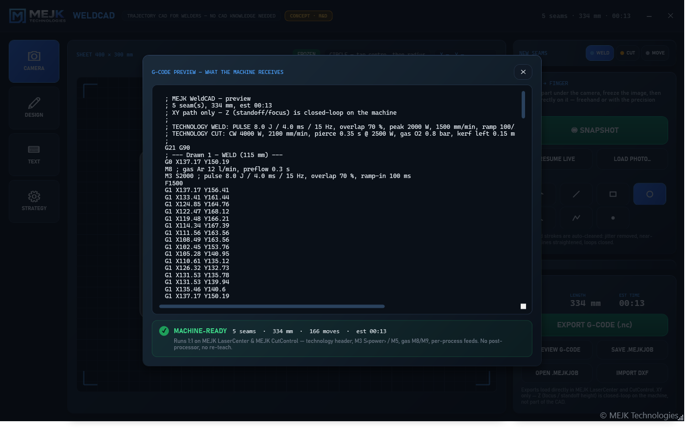Open the Strategy gear section
Image resolution: width=691 pixels, height=428 pixels.
tap(34, 201)
